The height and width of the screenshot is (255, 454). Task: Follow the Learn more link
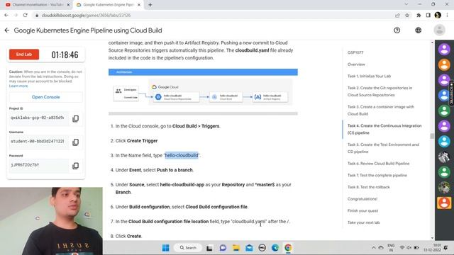[x=18, y=86]
